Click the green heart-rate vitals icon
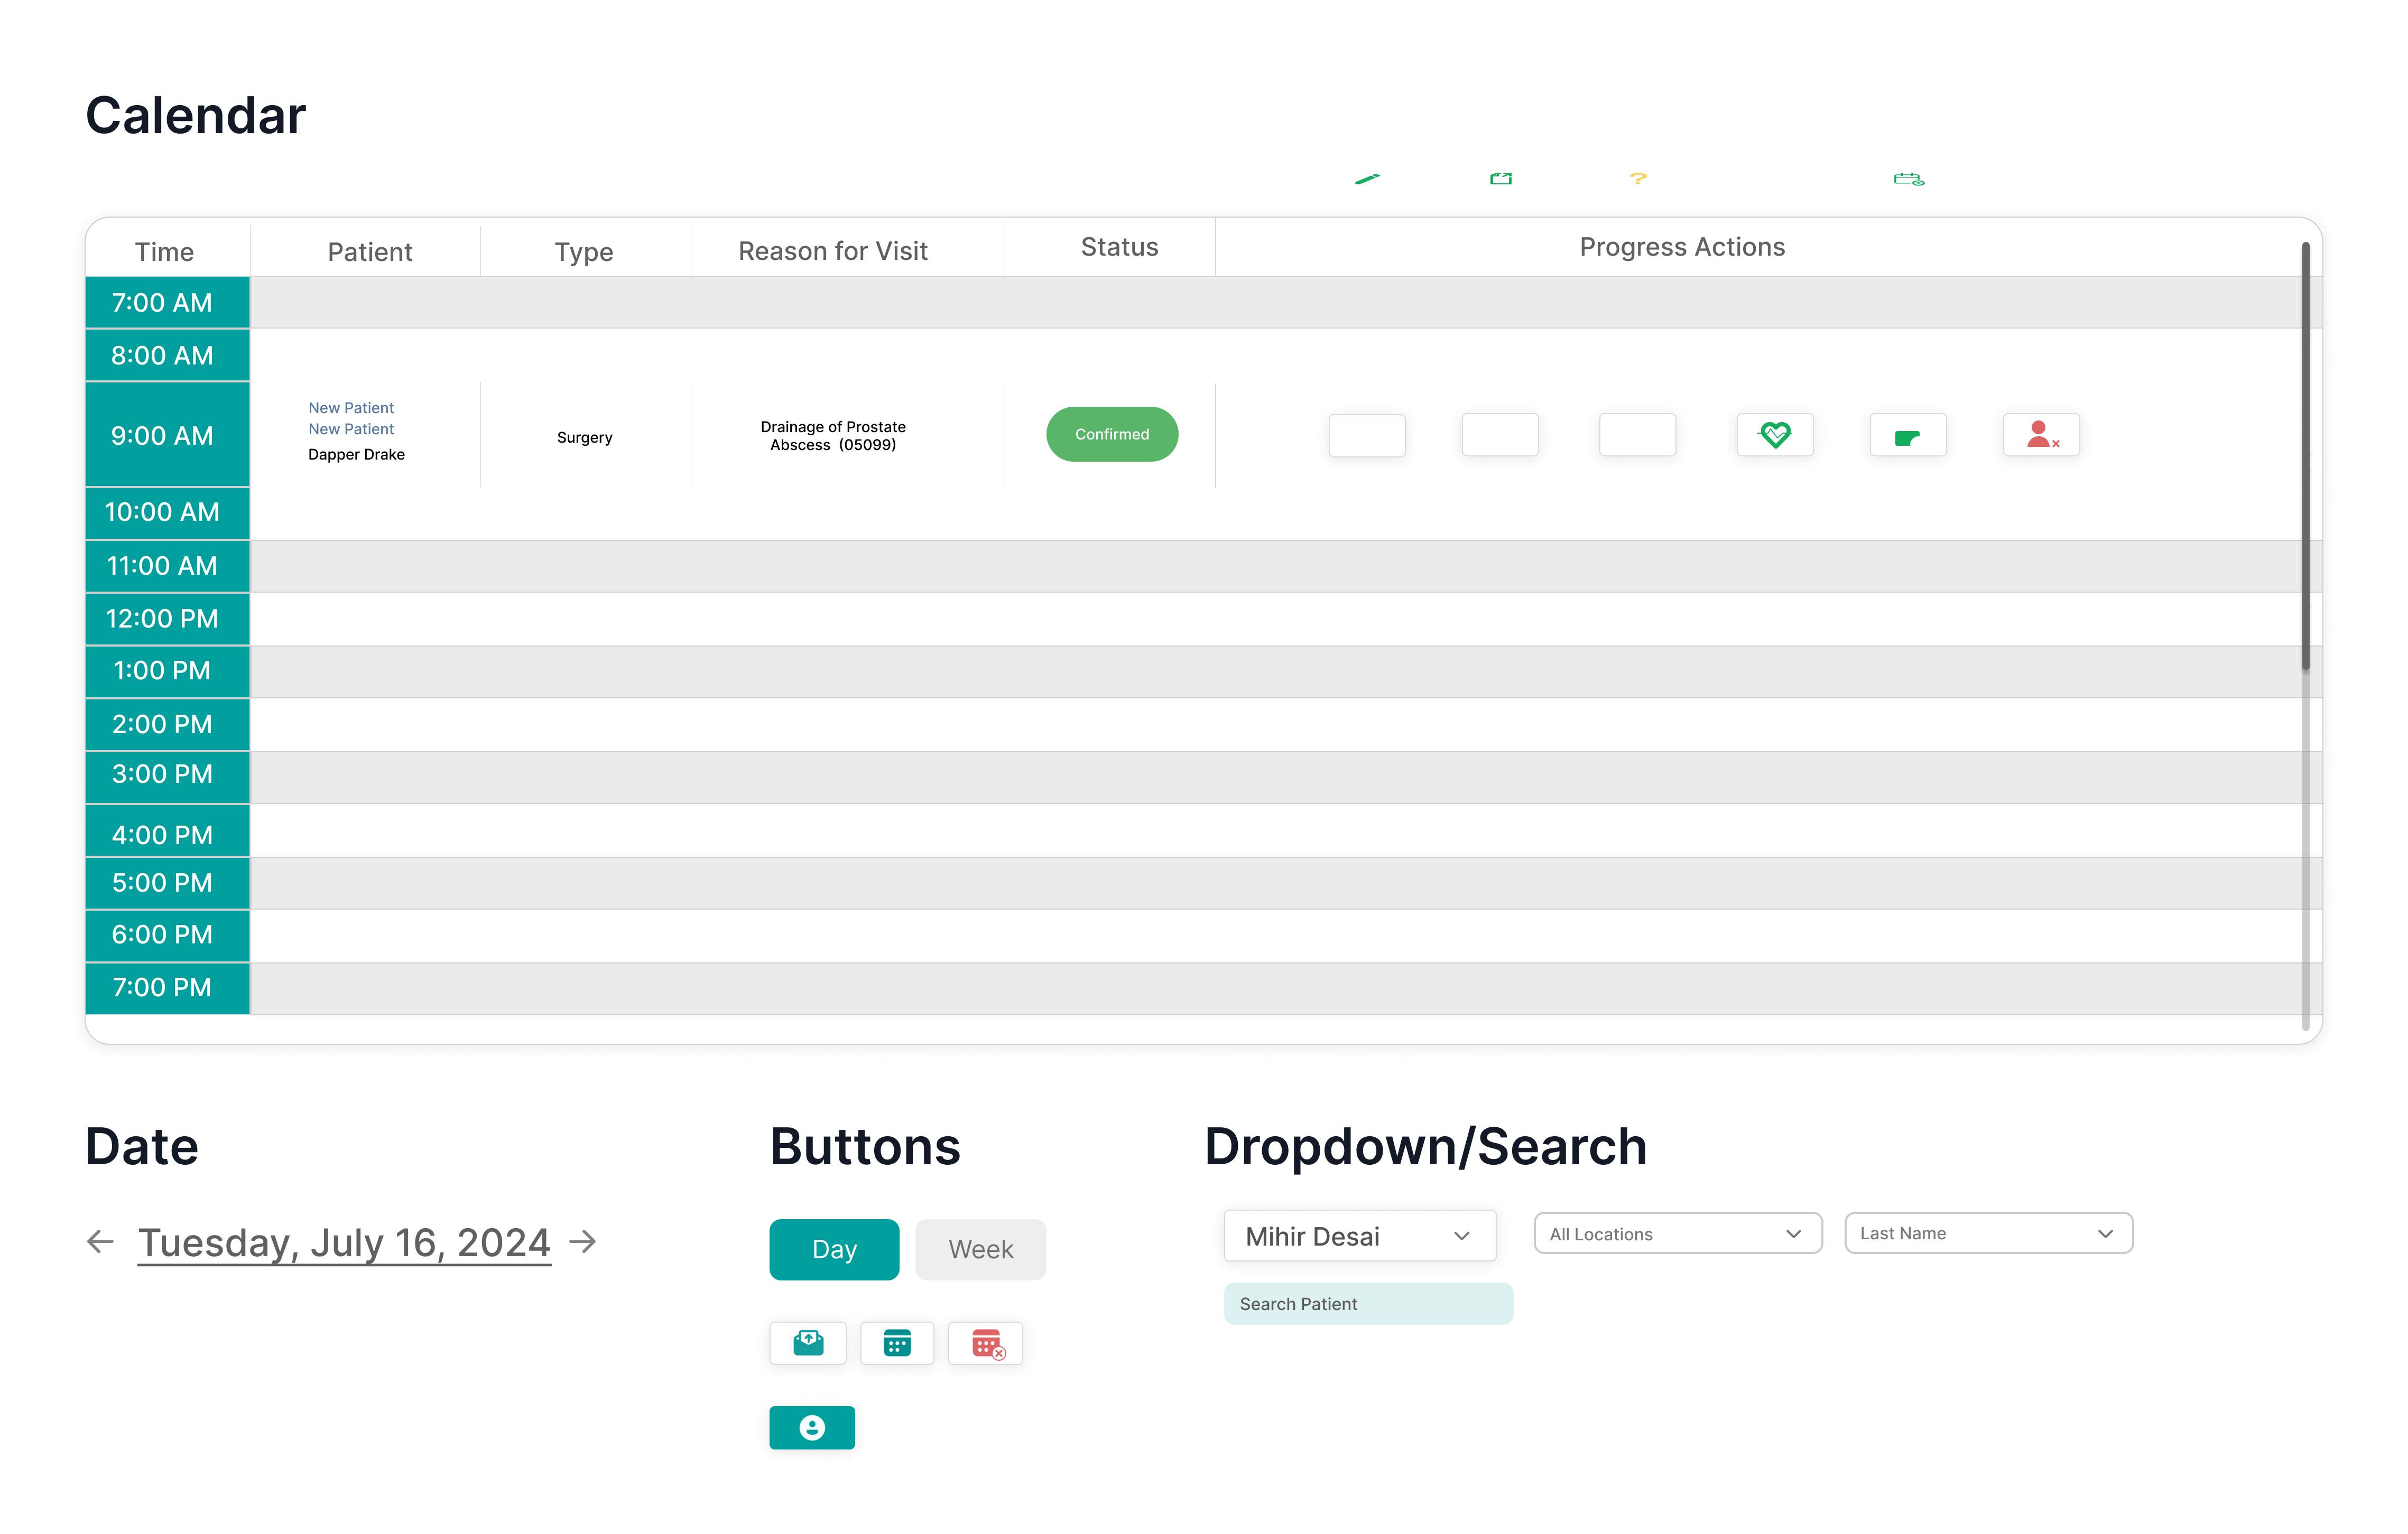The height and width of the screenshot is (1534, 2408). (1774, 435)
